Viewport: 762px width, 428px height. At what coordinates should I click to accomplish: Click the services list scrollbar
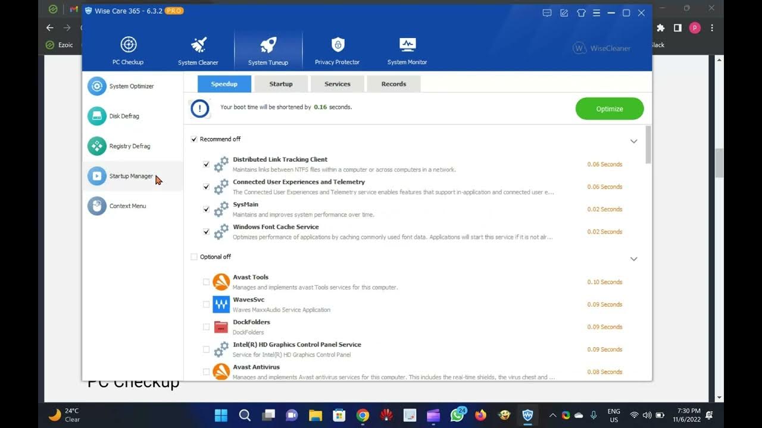tap(648, 144)
